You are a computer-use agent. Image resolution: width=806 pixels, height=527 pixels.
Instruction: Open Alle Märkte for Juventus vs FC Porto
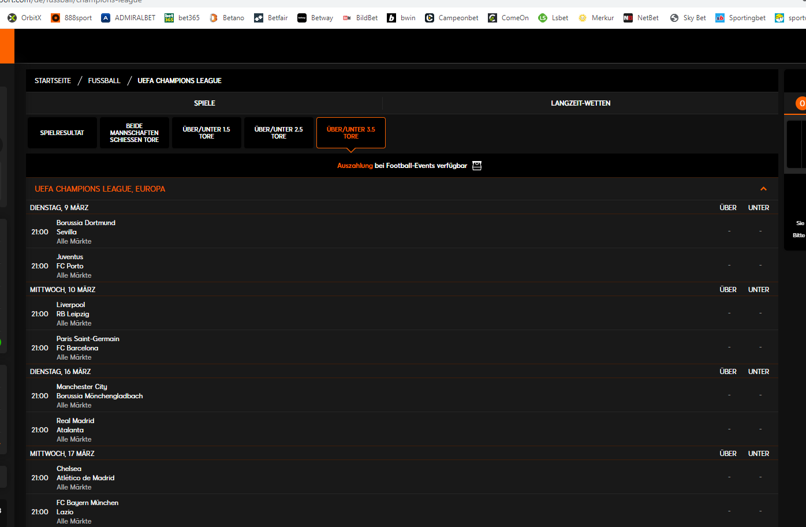click(x=74, y=275)
